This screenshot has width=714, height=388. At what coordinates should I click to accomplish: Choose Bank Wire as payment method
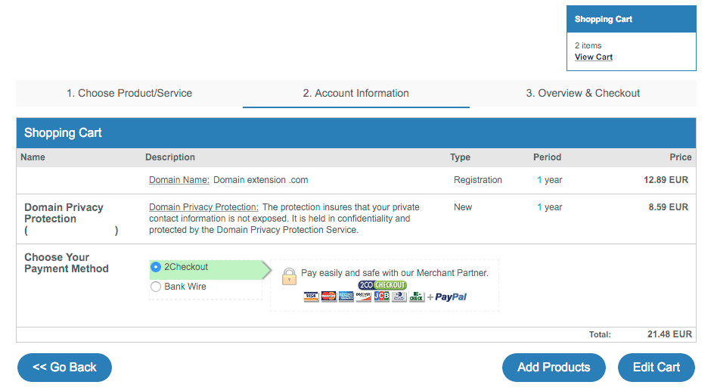click(157, 287)
